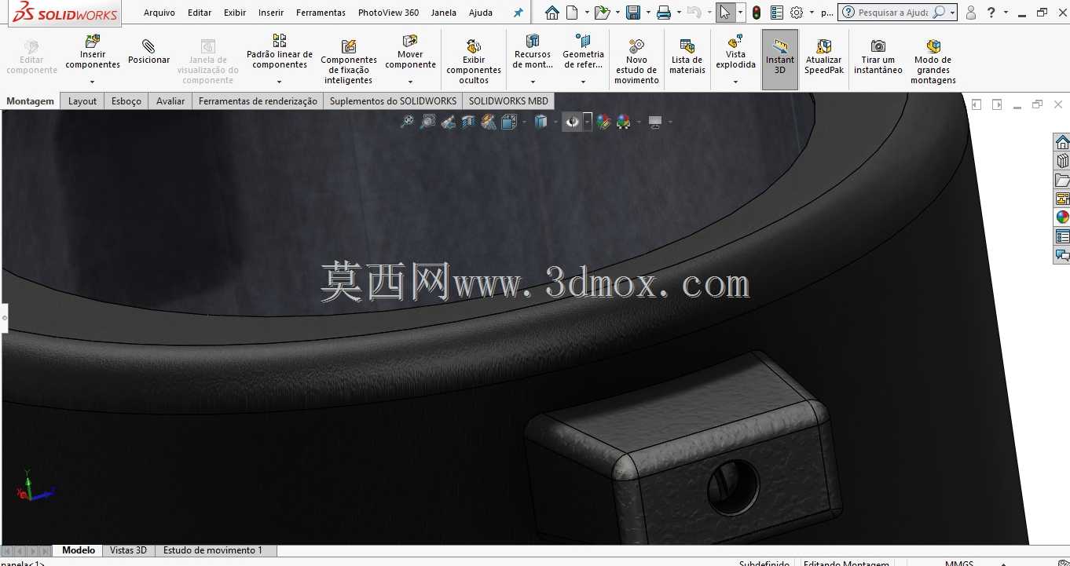Click Zoom to area magnifier
1070x566 pixels.
pos(427,122)
